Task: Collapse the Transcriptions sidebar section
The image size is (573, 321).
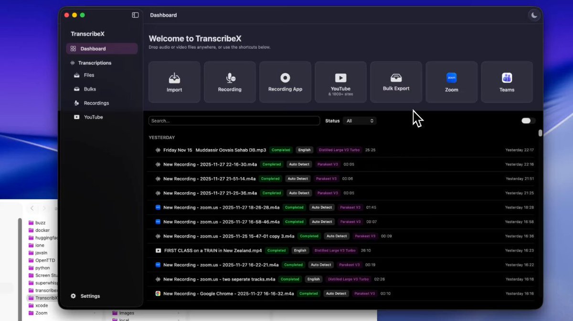Action: point(95,63)
